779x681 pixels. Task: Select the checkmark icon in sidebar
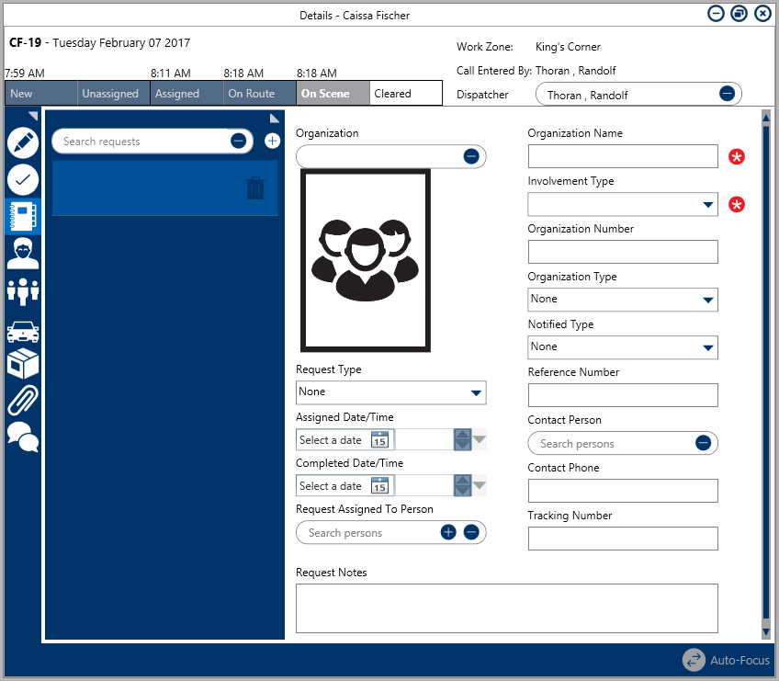pyautogui.click(x=23, y=179)
